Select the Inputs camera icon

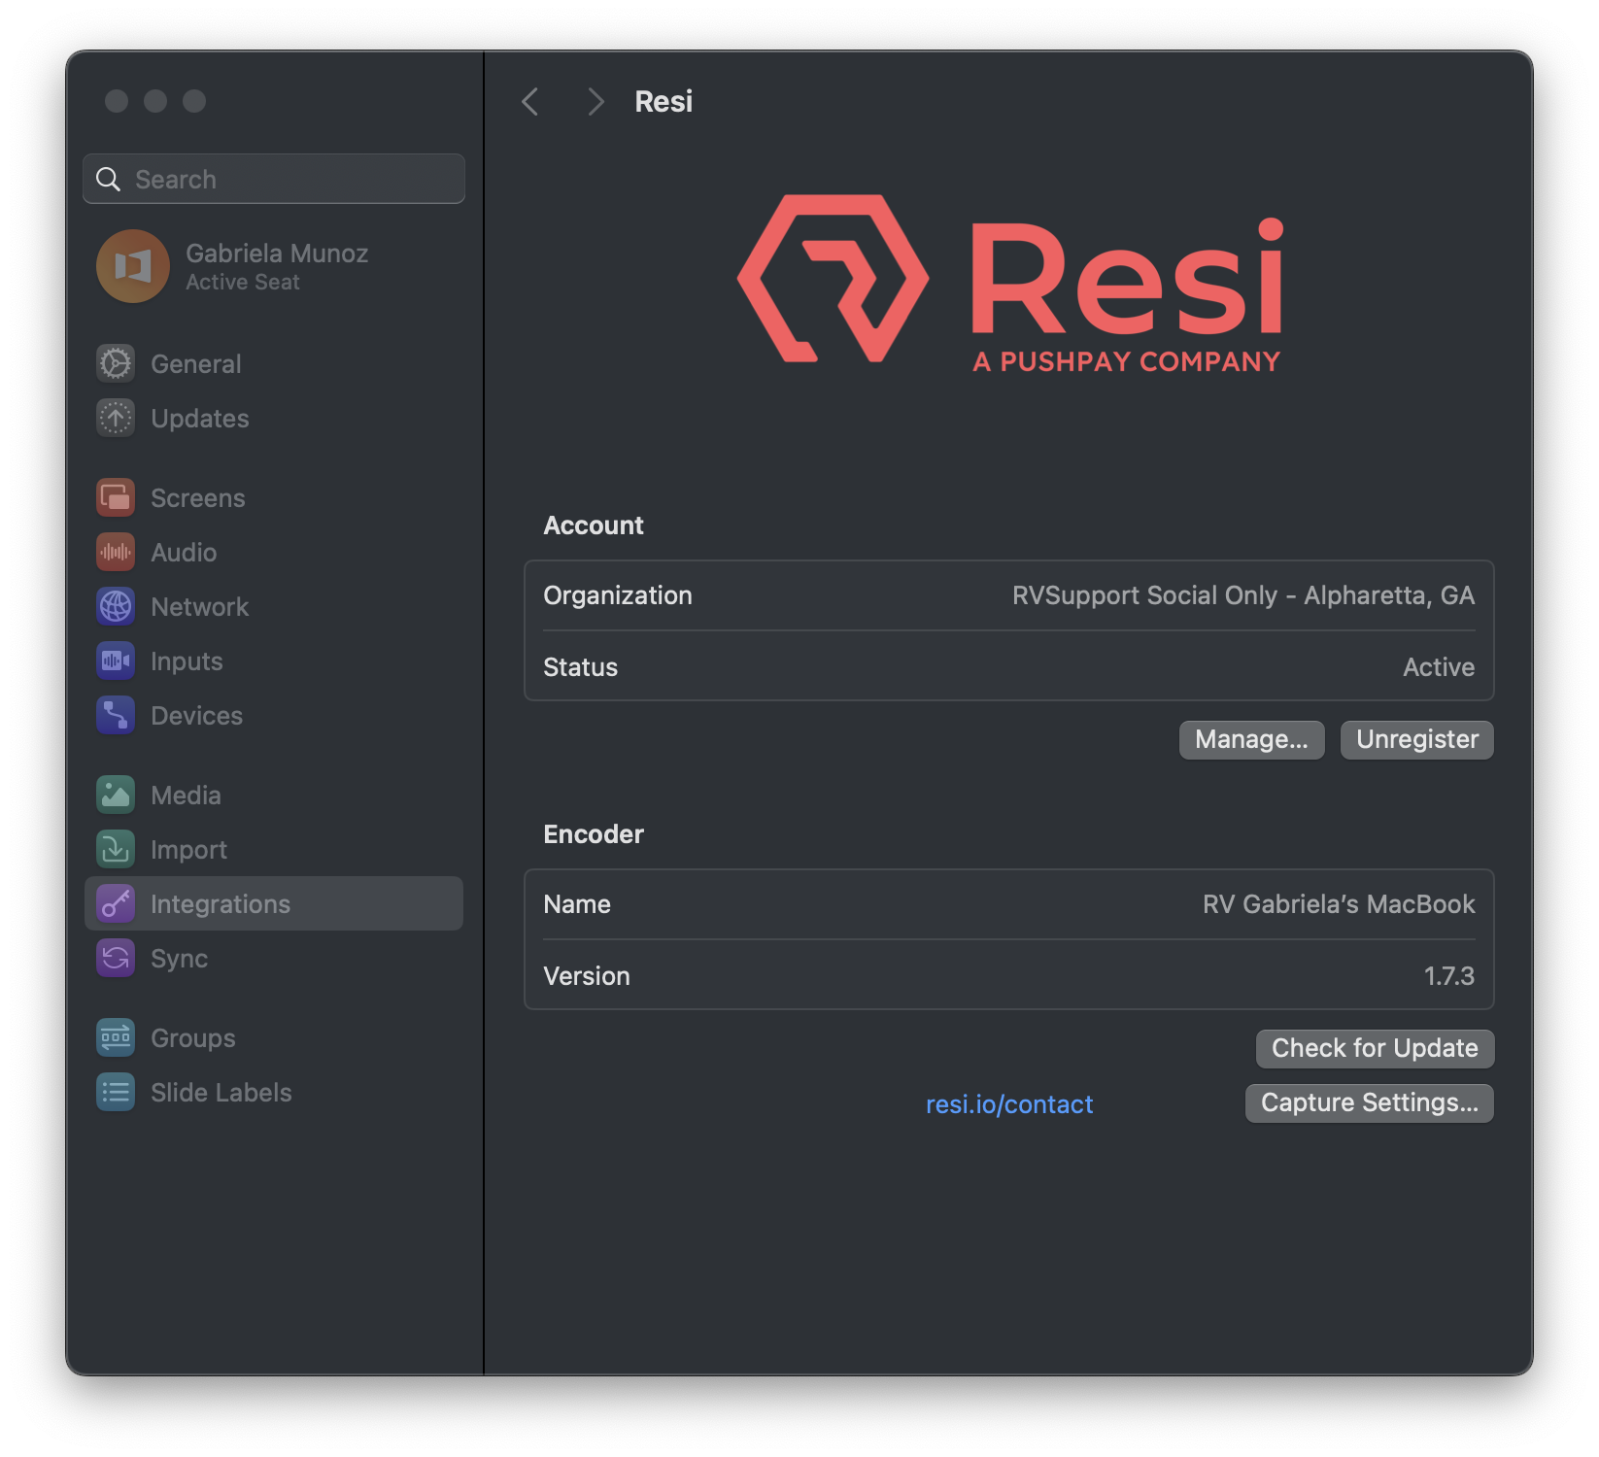(x=116, y=661)
